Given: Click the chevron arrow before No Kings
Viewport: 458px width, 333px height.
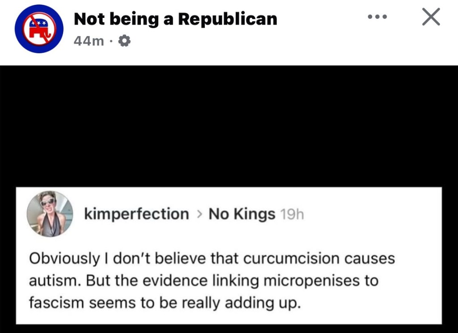Looking at the screenshot, I should click(x=199, y=215).
